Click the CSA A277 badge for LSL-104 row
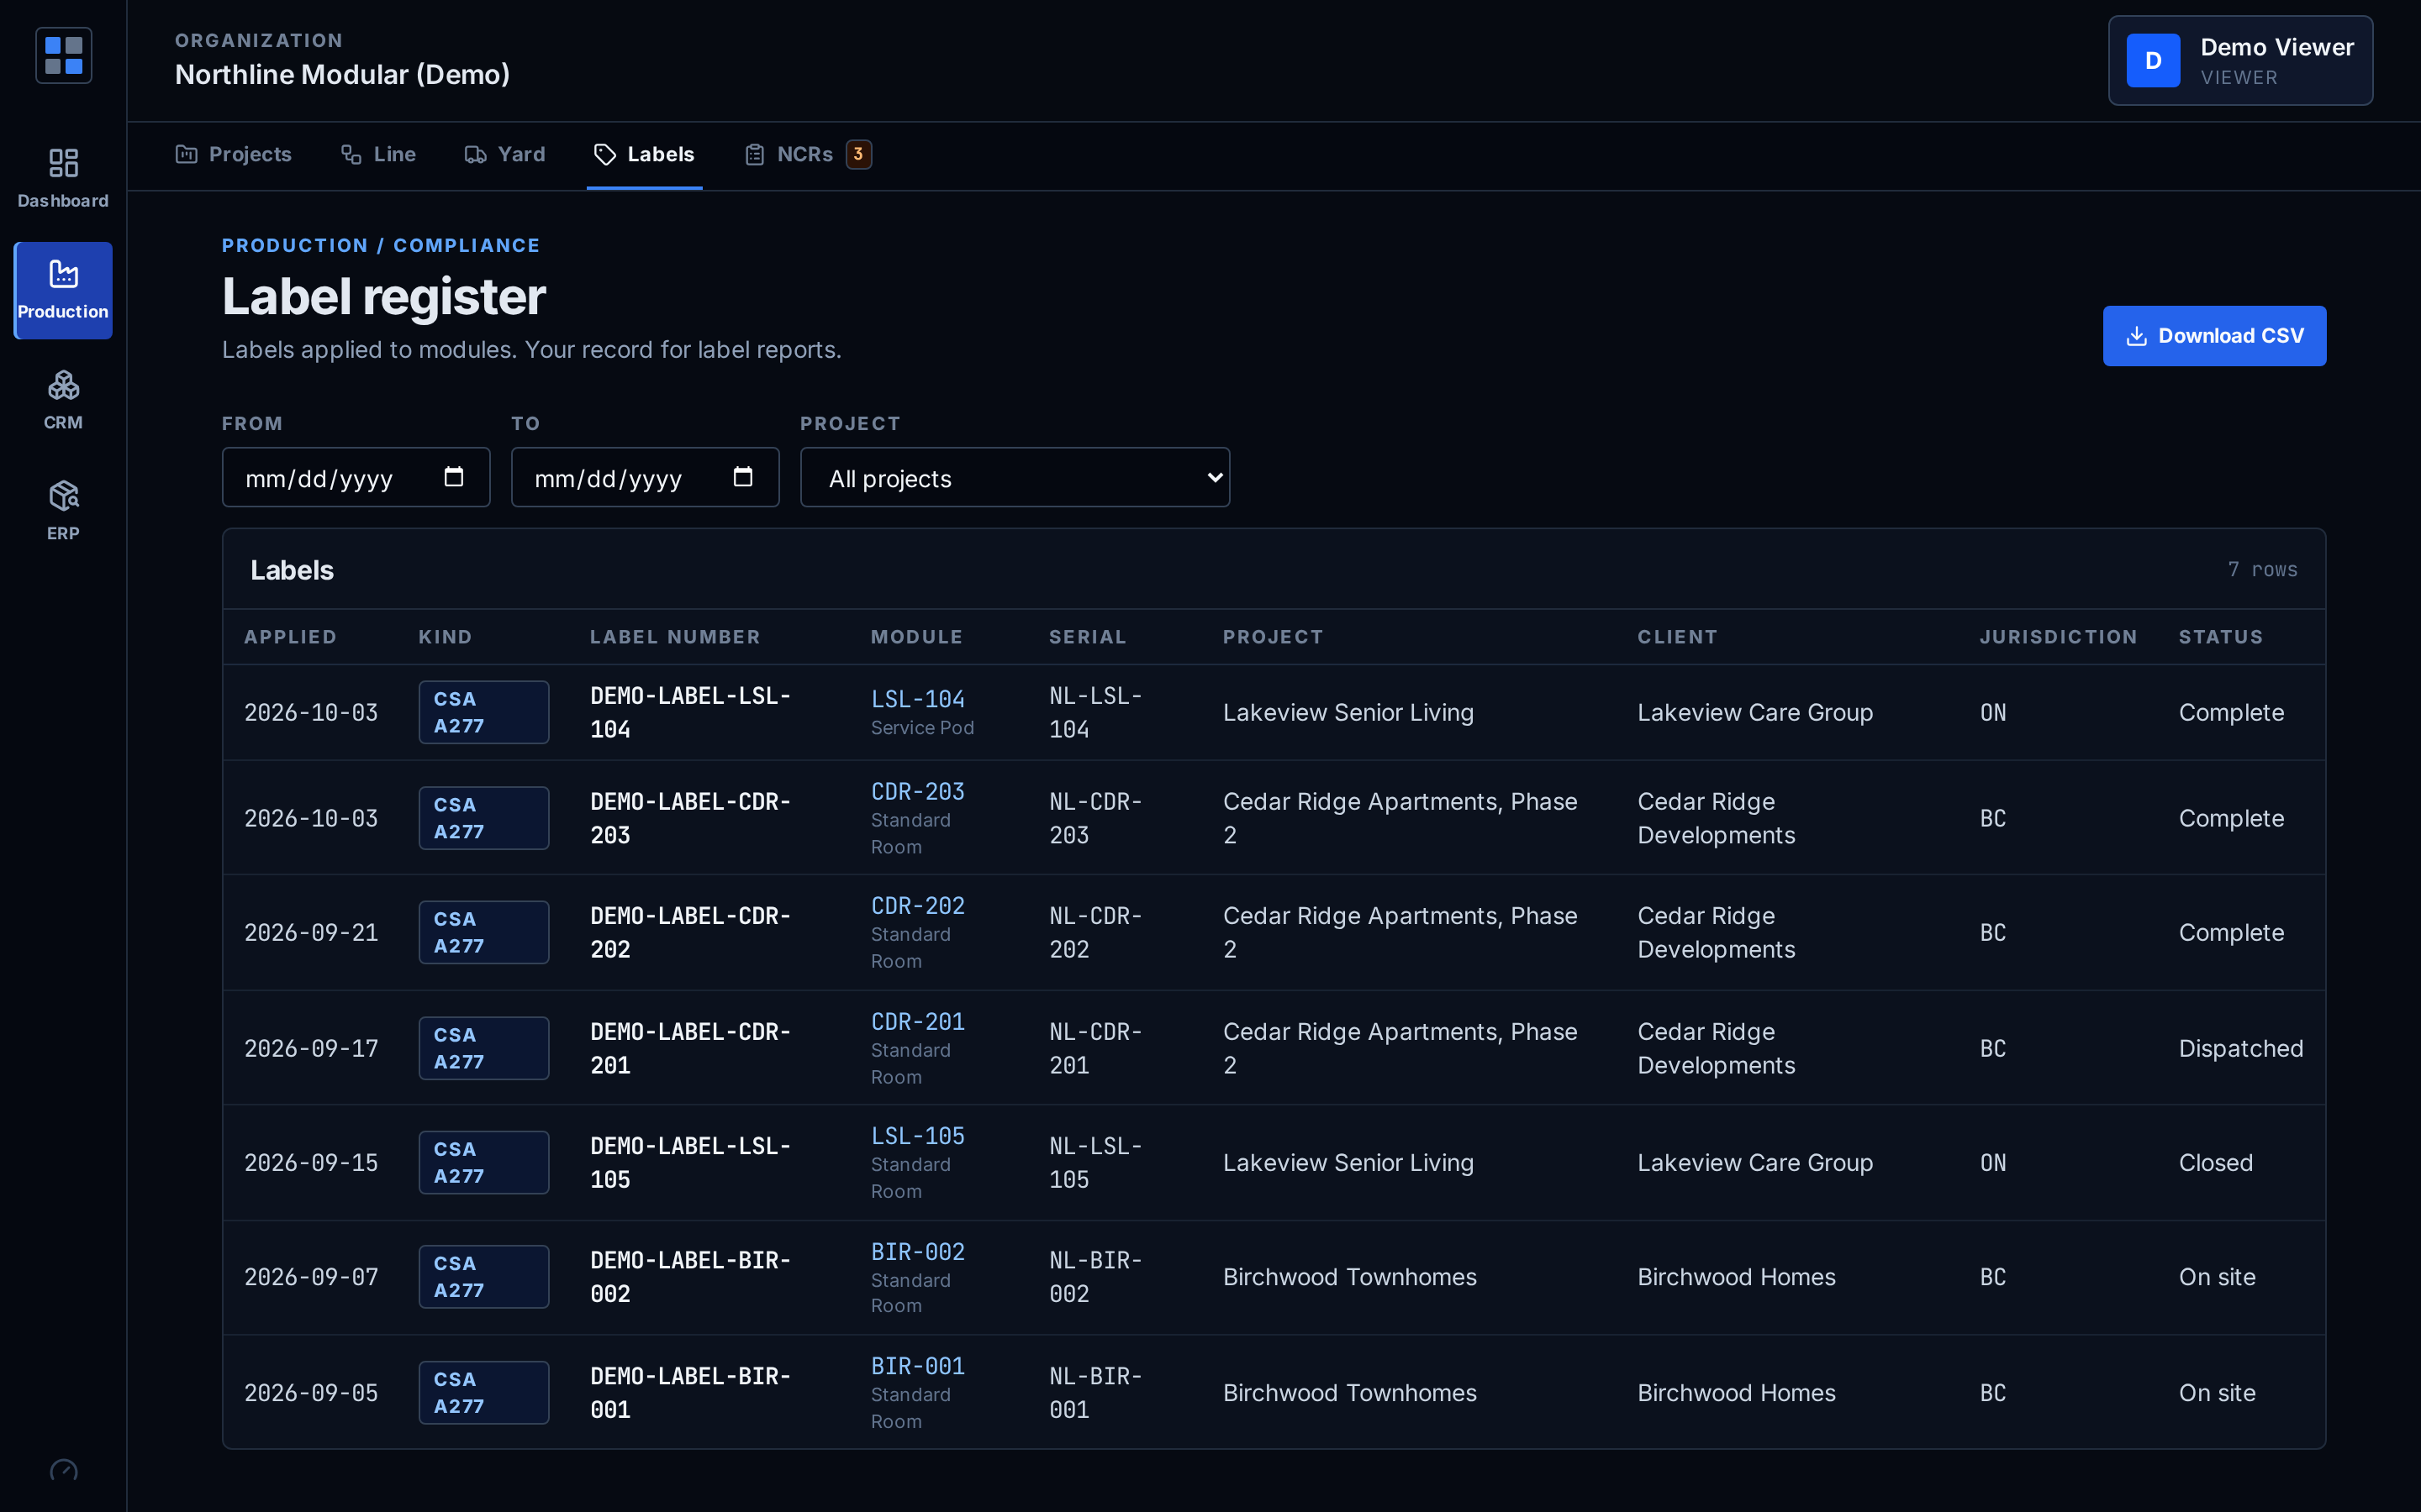 [483, 712]
